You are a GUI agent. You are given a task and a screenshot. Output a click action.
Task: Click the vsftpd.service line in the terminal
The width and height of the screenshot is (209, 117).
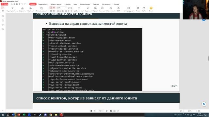pyautogui.click(x=52, y=29)
